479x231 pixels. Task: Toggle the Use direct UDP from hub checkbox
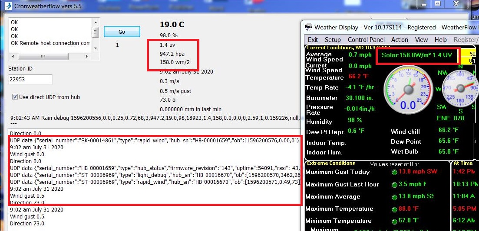point(15,97)
